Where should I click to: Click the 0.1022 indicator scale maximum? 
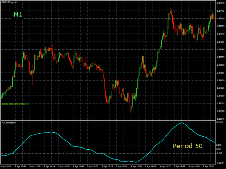[x=220, y=122]
